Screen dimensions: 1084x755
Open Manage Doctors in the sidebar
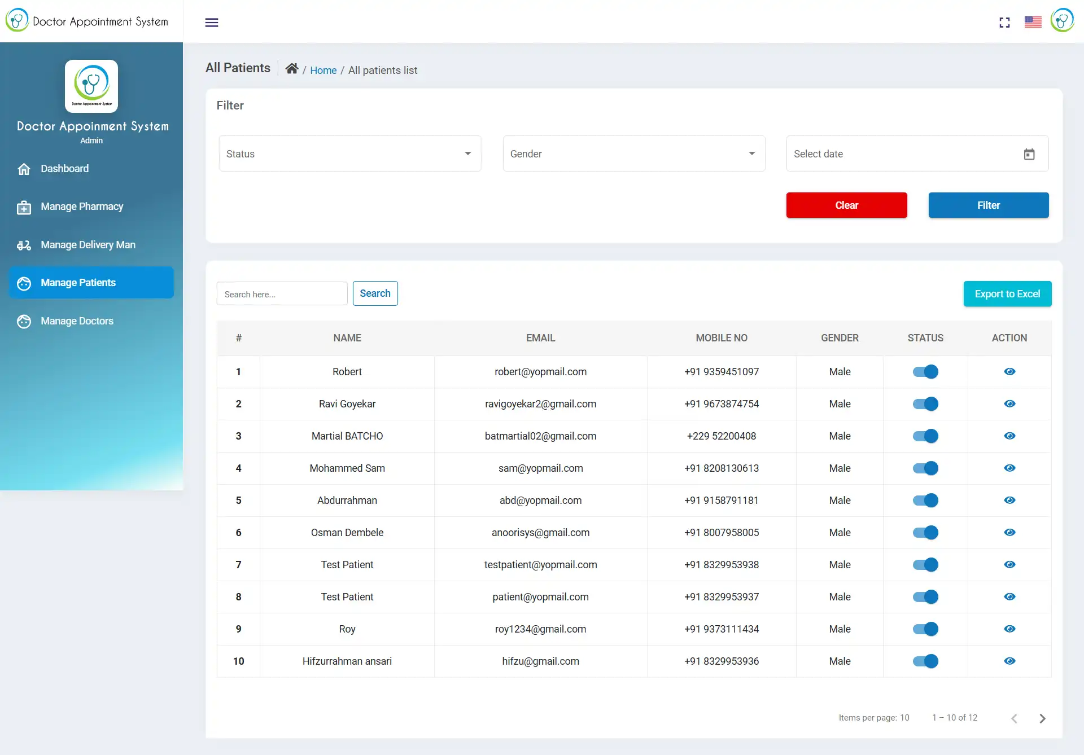coord(91,321)
